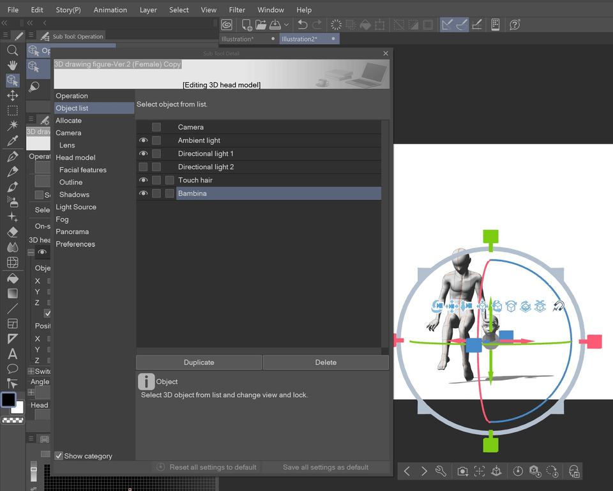Open the Filter menu
Image resolution: width=613 pixels, height=491 pixels.
[x=237, y=10]
